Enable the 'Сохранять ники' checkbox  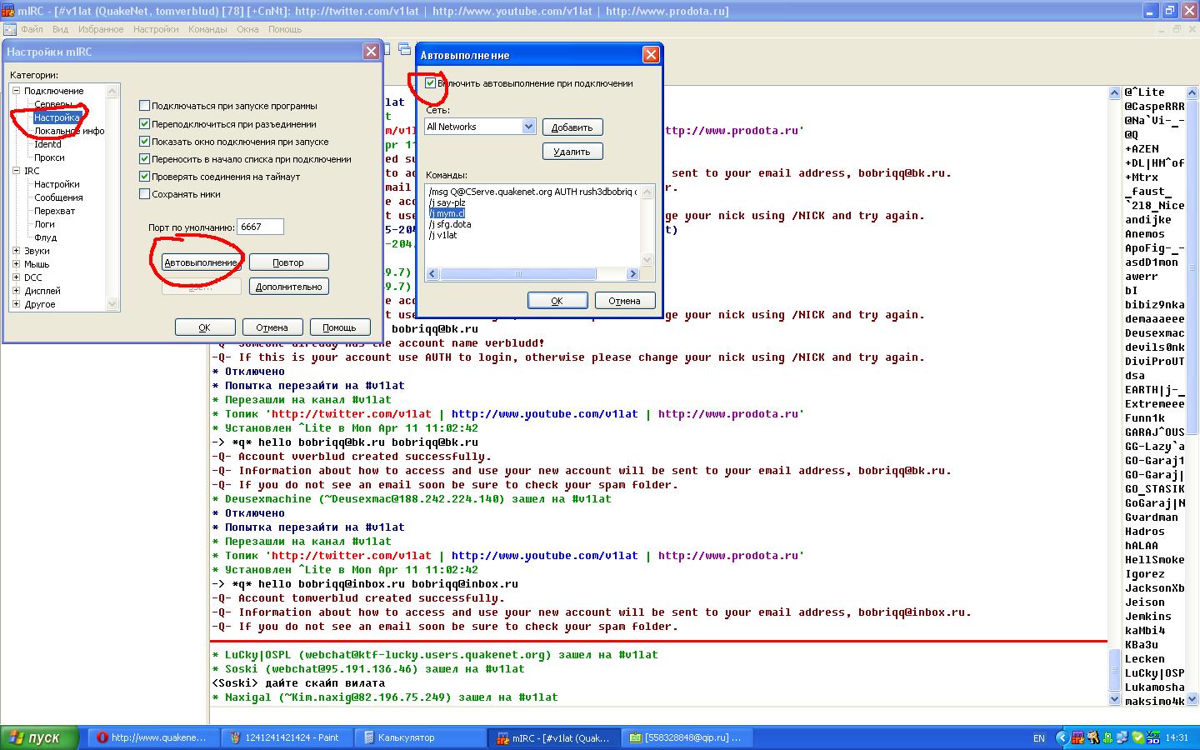tap(144, 194)
